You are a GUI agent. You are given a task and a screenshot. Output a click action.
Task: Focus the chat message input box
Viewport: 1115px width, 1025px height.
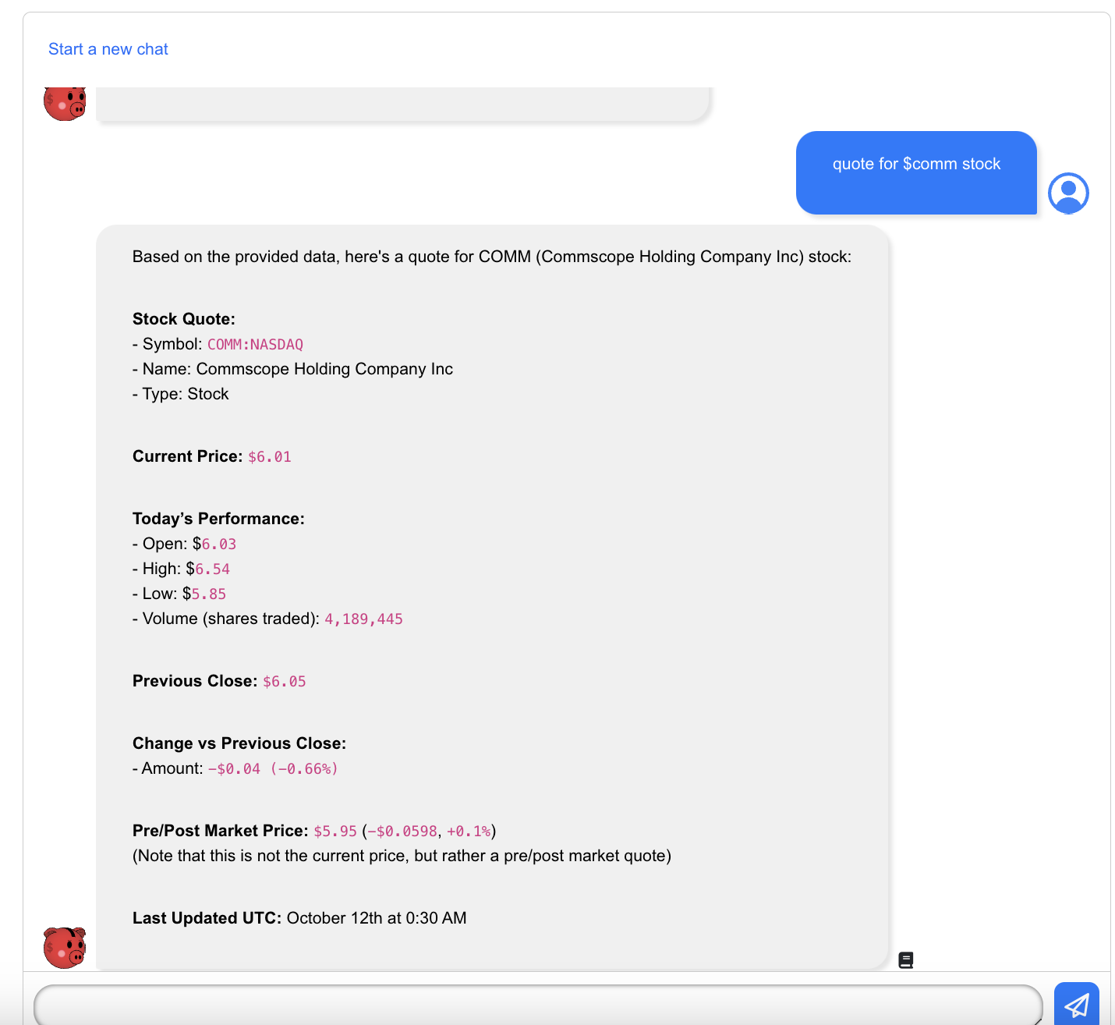(536, 1005)
